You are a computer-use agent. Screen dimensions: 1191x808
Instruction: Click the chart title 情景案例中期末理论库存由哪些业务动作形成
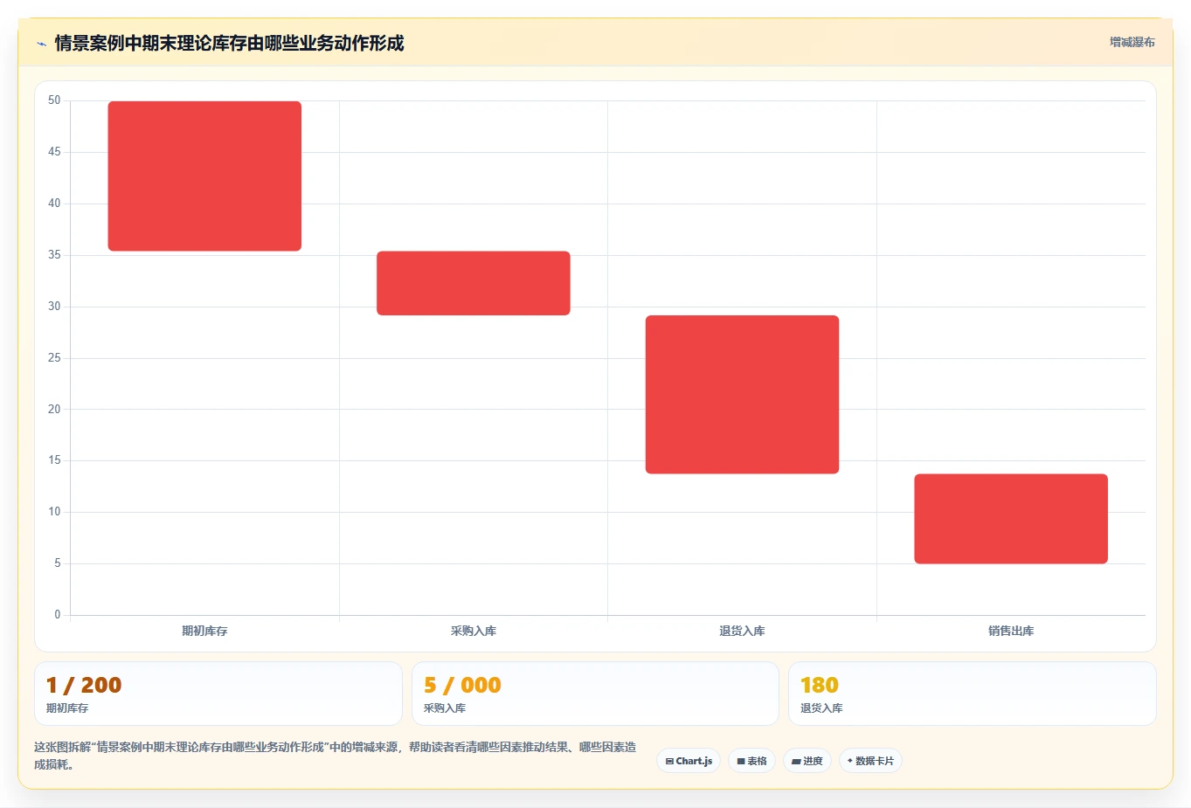(x=229, y=43)
